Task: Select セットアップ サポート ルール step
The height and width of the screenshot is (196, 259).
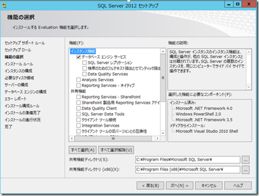Action: point(25,43)
